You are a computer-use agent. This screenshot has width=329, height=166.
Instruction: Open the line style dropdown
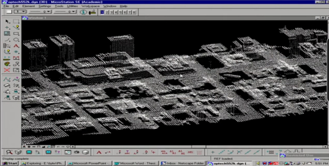(40, 12)
